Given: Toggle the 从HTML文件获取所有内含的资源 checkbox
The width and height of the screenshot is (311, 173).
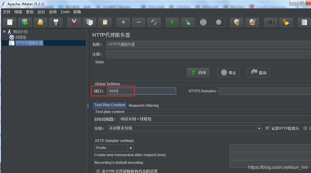Looking at the screenshot, I should pos(98,171).
